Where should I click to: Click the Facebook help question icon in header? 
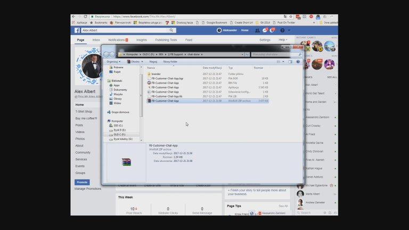[x=283, y=30]
